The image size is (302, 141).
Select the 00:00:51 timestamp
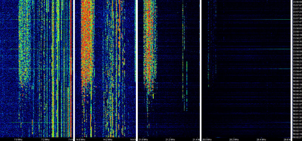297,98
